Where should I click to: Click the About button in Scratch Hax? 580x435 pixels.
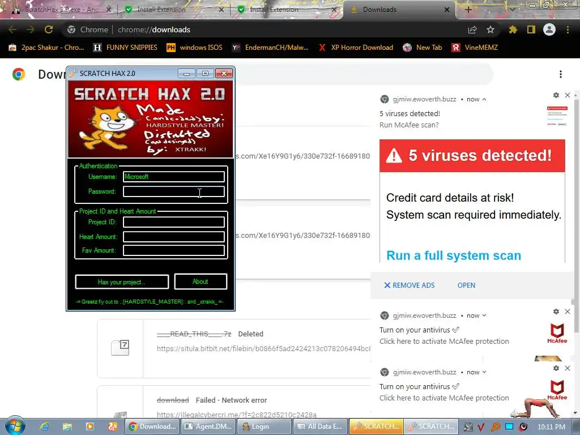[201, 282]
